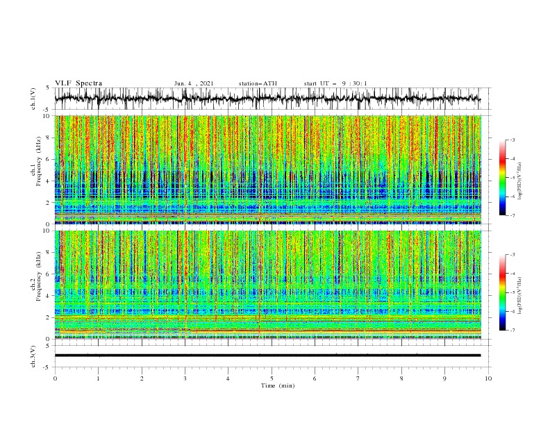Image resolution: width=550 pixels, height=425 pixels.
Task: Click the "-3" label on lower color bar
Action: pyautogui.click(x=512, y=255)
